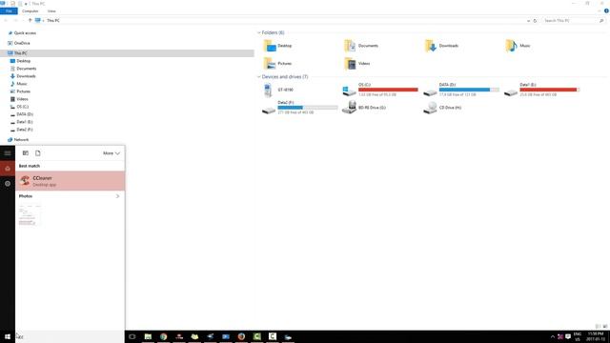Select Downloads in the navigation tree

[26, 76]
